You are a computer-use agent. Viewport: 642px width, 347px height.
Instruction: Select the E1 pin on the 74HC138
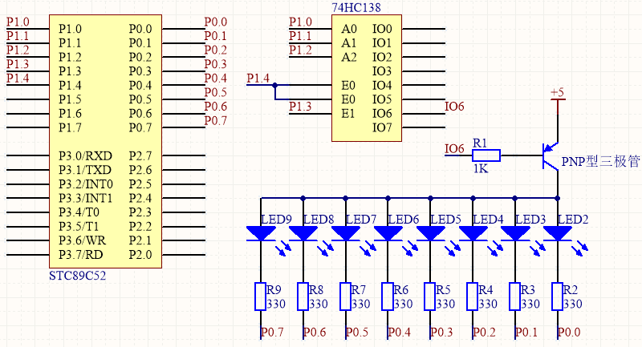(348, 113)
